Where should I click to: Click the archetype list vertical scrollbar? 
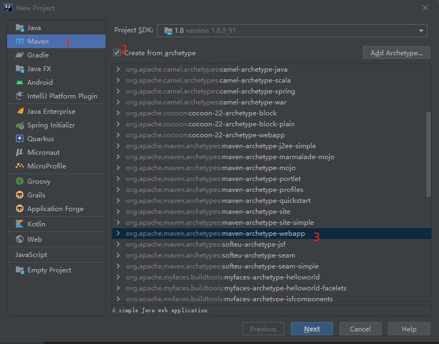[x=429, y=154]
